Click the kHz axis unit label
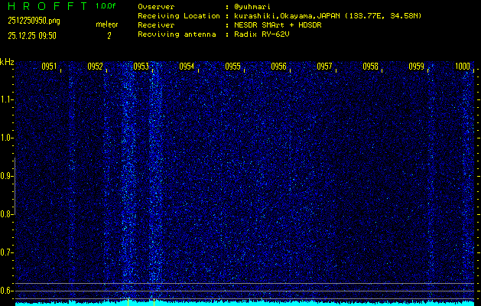This screenshot has width=481, height=306. pos(8,62)
